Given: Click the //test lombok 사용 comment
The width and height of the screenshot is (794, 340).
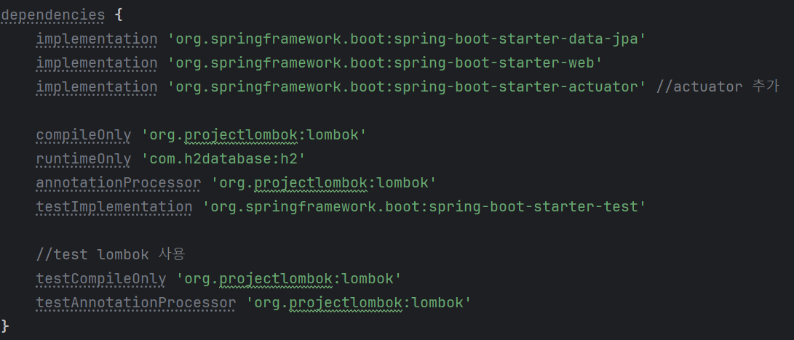Looking at the screenshot, I should 111,254.
